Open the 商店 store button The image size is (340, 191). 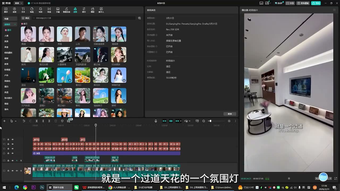click(26, 18)
